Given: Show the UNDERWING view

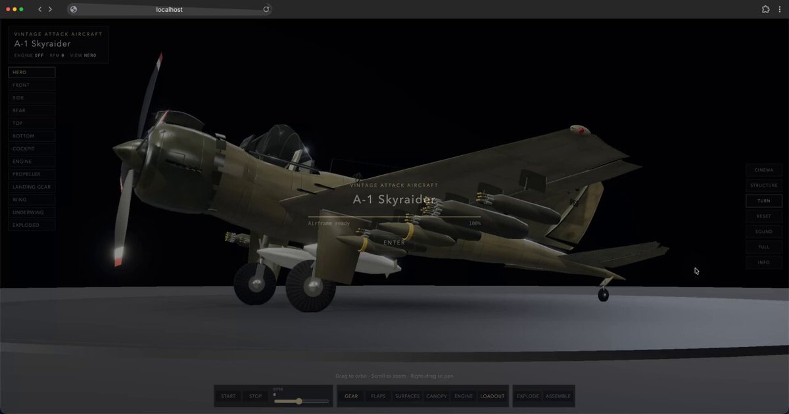Looking at the screenshot, I should pos(32,212).
